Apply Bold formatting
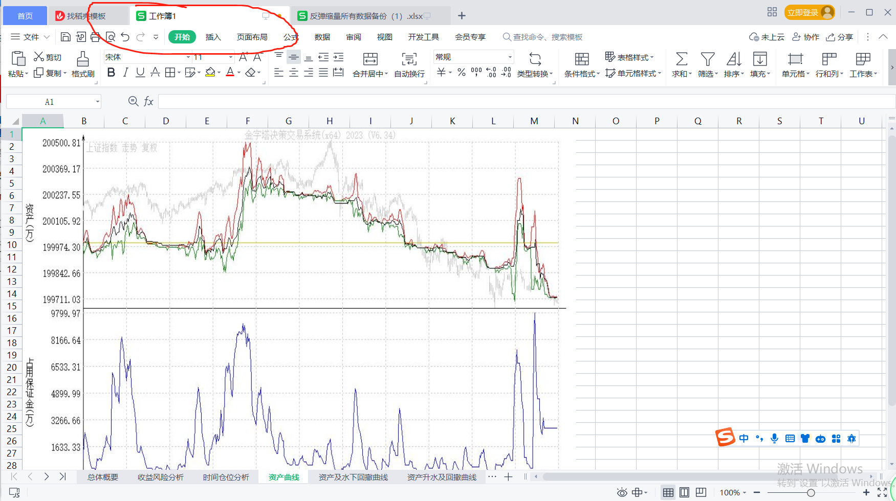Viewport: 896px width, 501px height. (111, 73)
